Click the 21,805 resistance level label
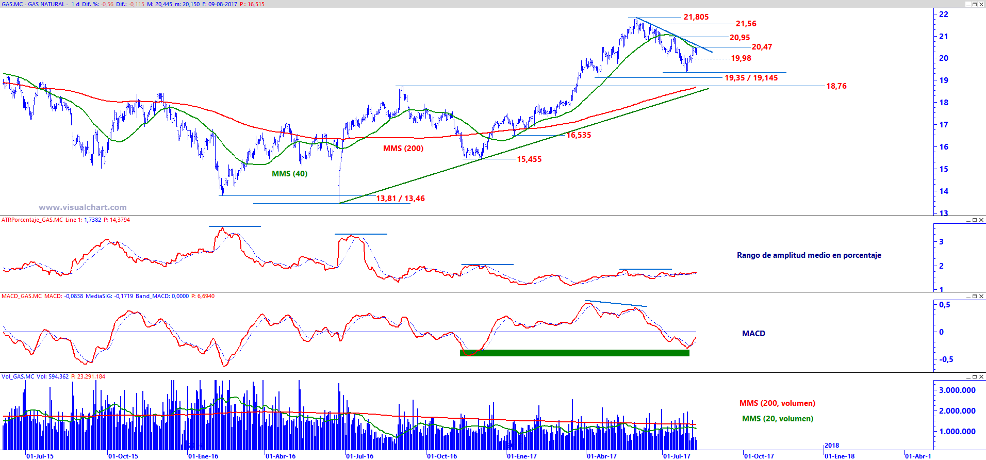This screenshot has width=986, height=460. 696,17
